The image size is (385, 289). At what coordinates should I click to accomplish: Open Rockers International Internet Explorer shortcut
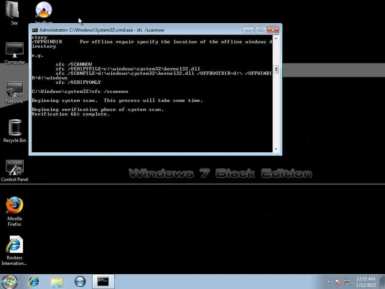pos(15,251)
